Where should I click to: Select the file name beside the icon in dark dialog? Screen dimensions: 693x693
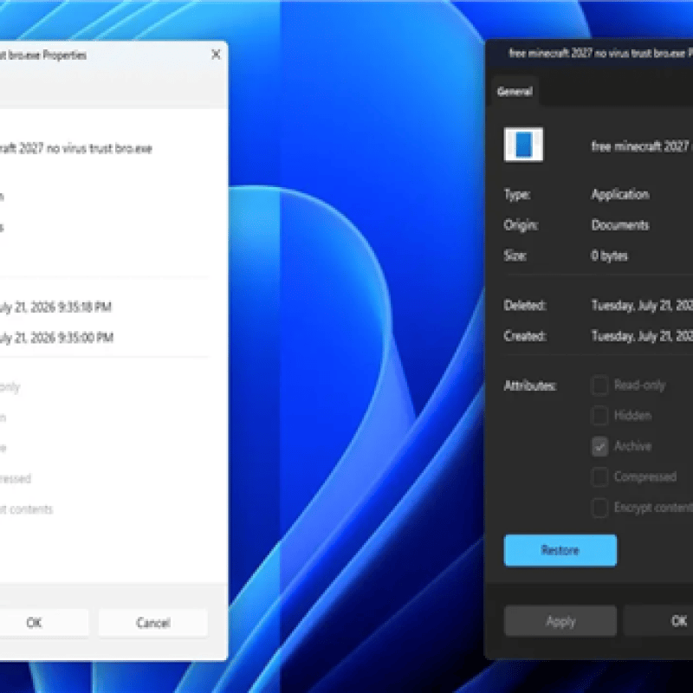pos(642,146)
